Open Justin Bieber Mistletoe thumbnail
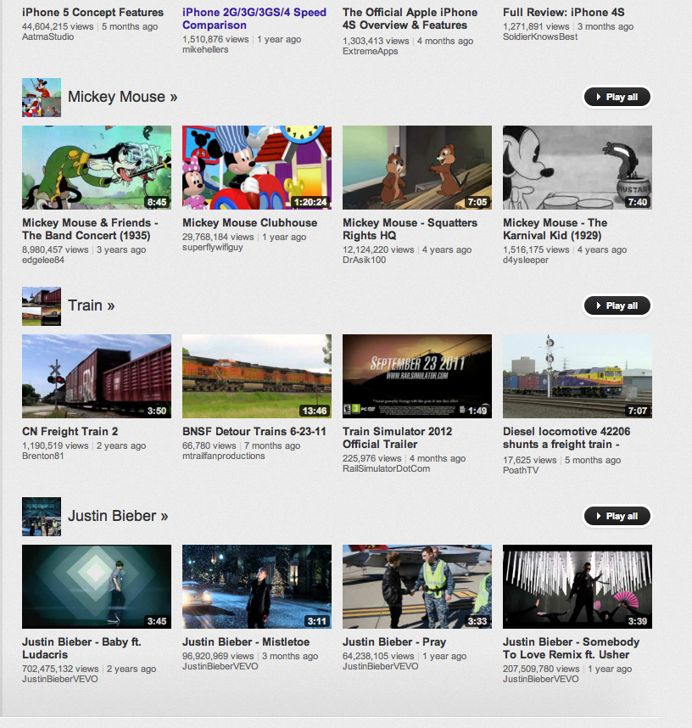The height and width of the screenshot is (728, 692). [257, 586]
